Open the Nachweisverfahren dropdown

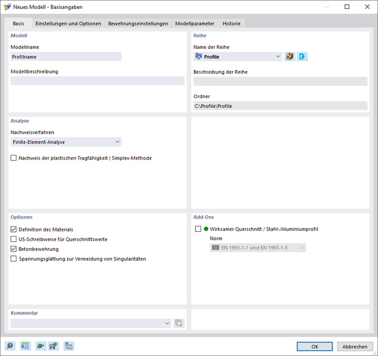point(66,142)
